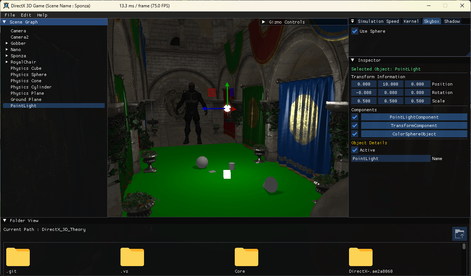Viewport: 471px width, 276px height.
Task: Click the TransformComponent button
Action: 414,126
